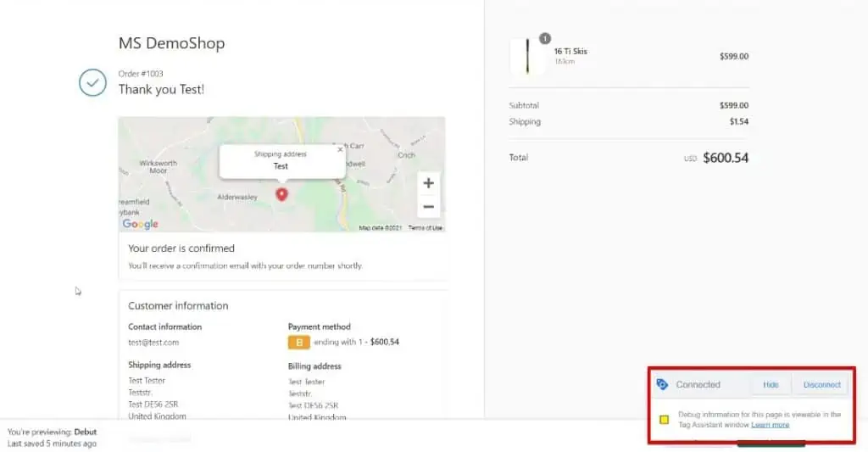Click the Wirksworth Moor map label
The height and width of the screenshot is (452, 868).
158,167
